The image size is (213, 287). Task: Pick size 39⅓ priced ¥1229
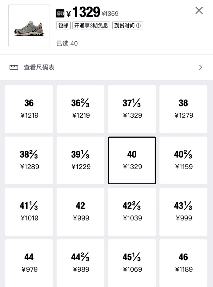click(80, 160)
